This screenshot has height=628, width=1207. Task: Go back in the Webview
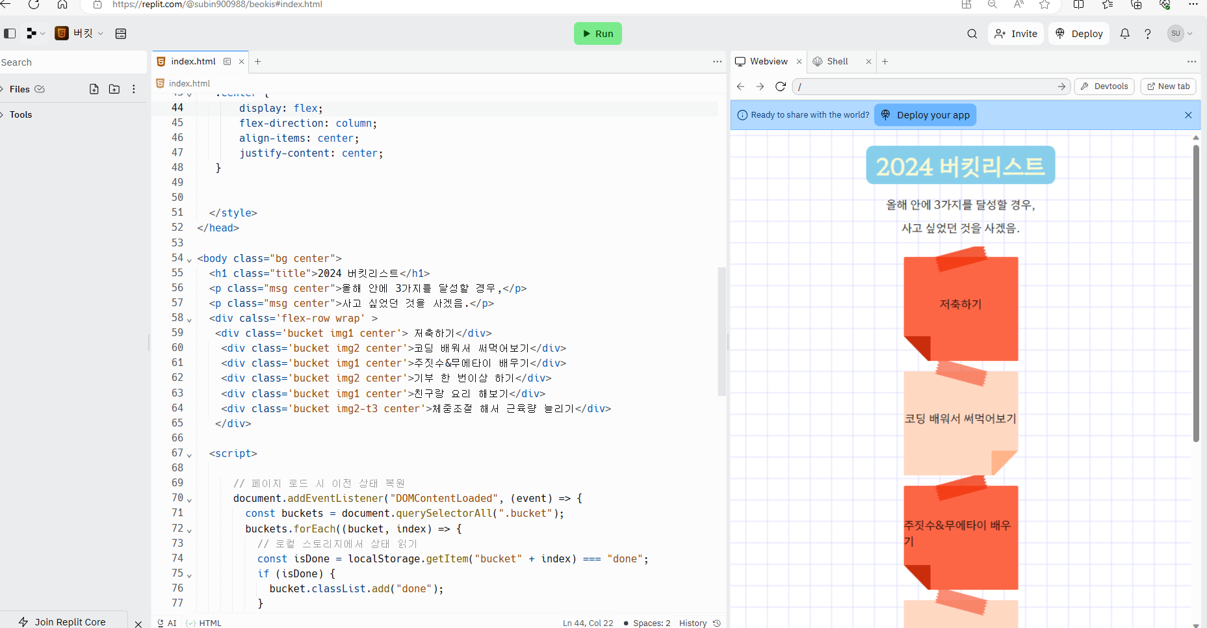click(x=740, y=86)
